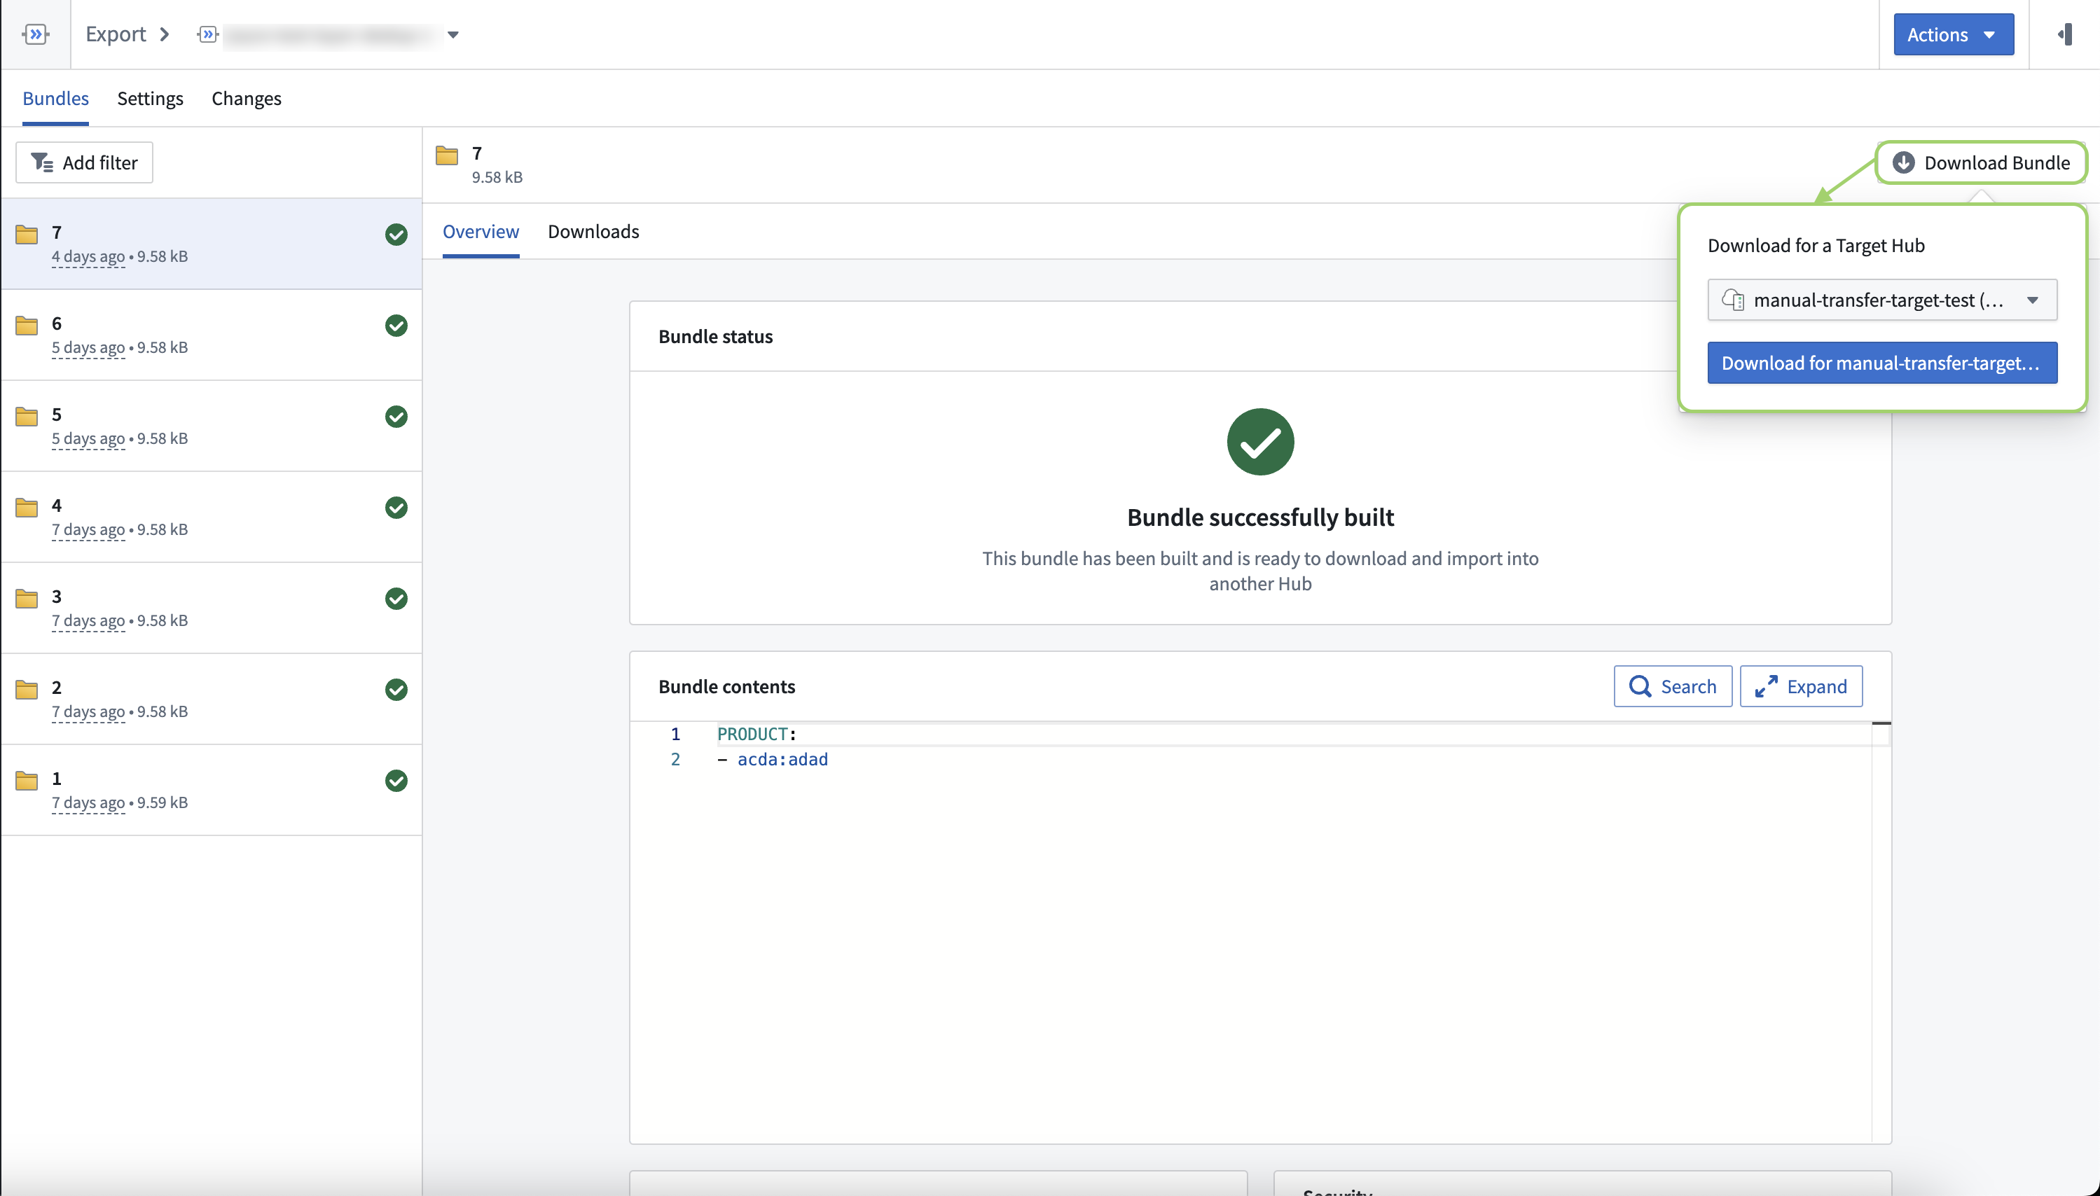Image resolution: width=2100 pixels, height=1196 pixels.
Task: Click success check icon for bundle 2
Action: click(396, 690)
